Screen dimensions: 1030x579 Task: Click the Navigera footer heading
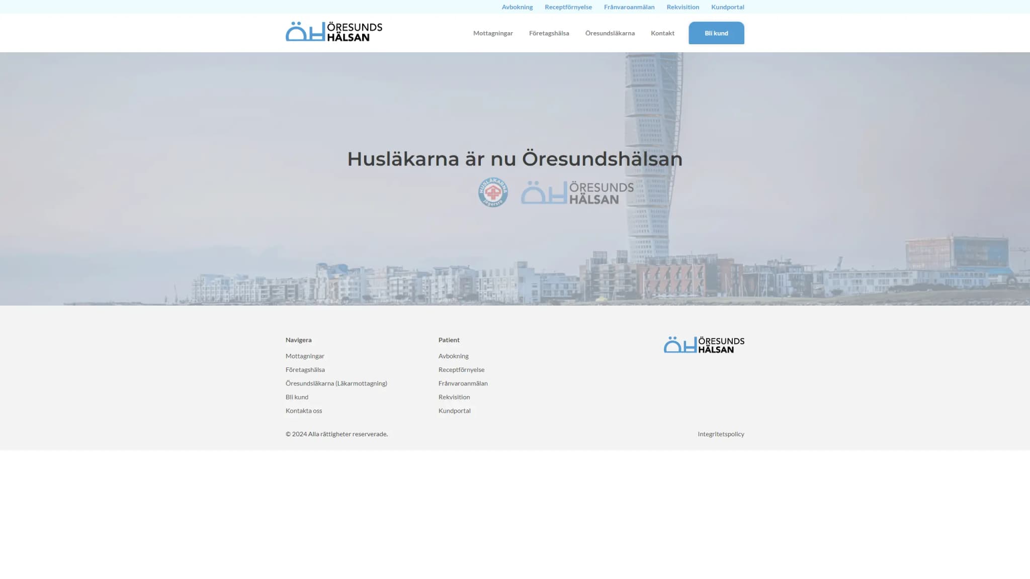pyautogui.click(x=299, y=340)
